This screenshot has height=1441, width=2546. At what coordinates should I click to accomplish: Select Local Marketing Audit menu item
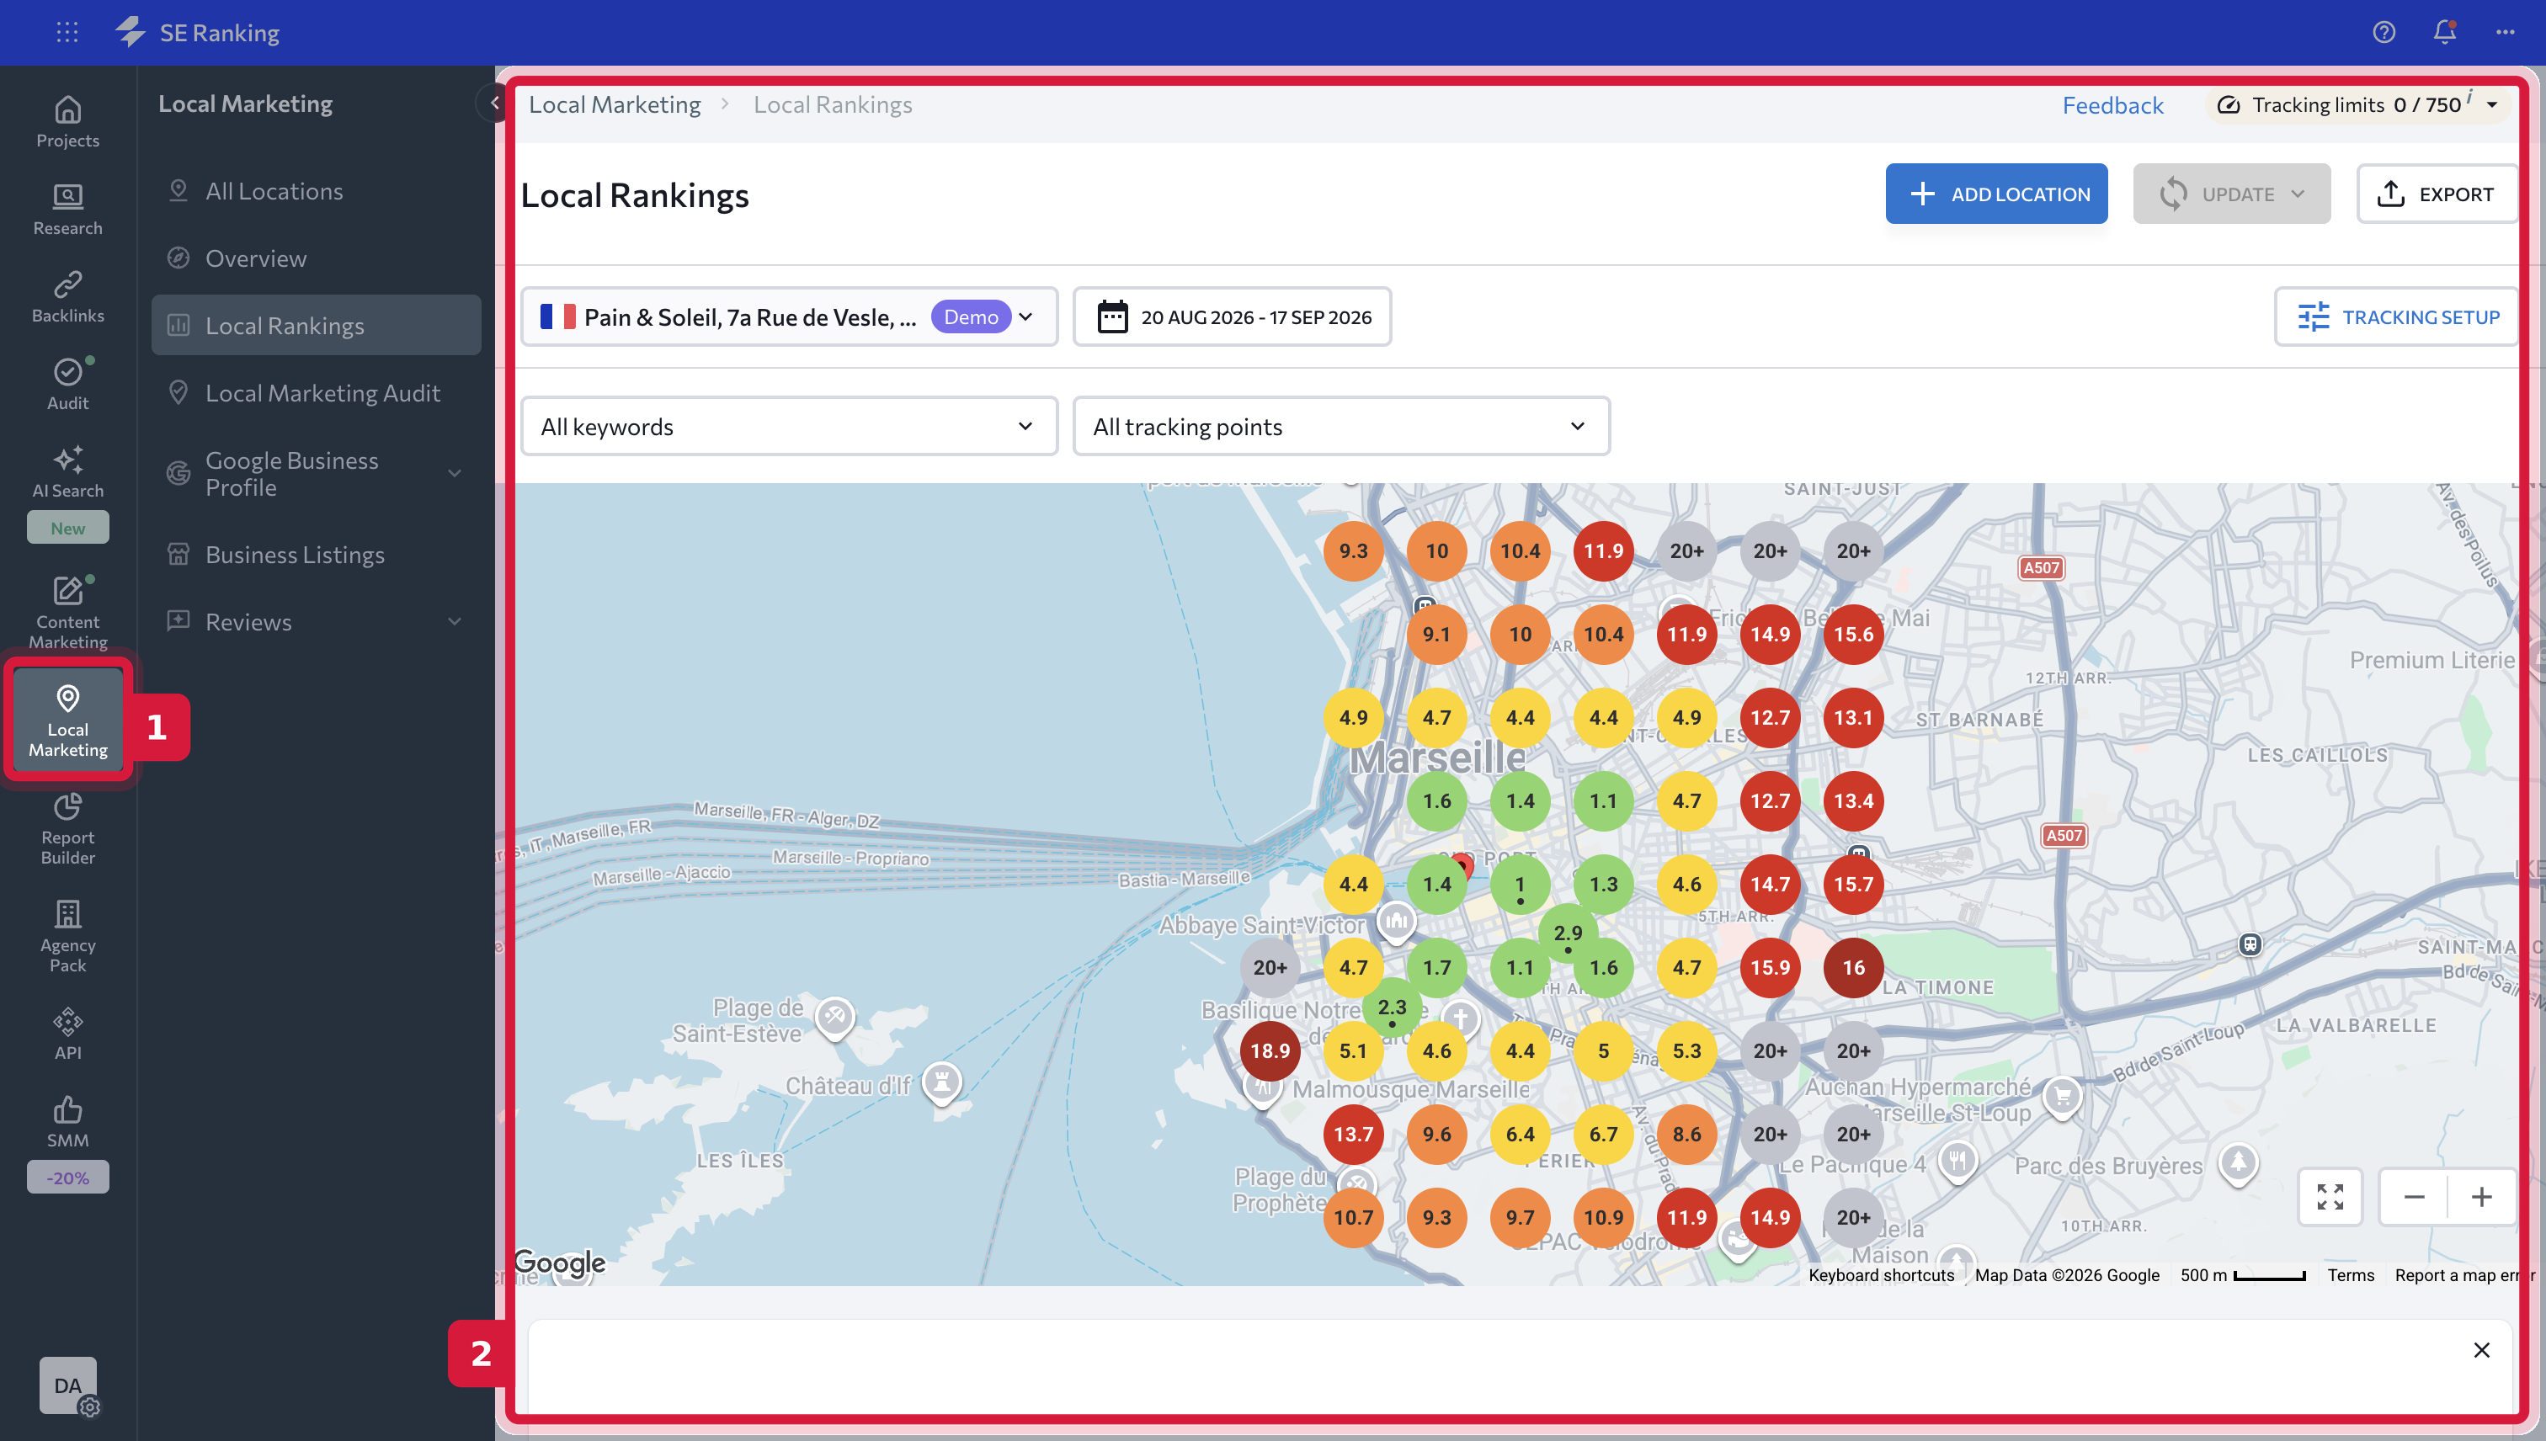coord(316,393)
